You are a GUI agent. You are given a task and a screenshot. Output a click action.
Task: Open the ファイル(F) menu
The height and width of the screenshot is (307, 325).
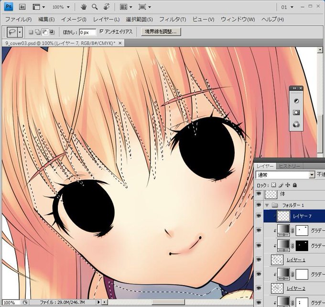[18, 19]
